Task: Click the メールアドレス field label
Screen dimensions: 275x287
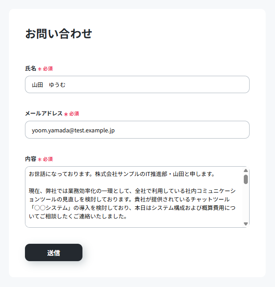Action: [x=44, y=114]
